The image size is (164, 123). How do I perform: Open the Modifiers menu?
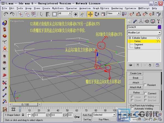[x=58, y=8]
